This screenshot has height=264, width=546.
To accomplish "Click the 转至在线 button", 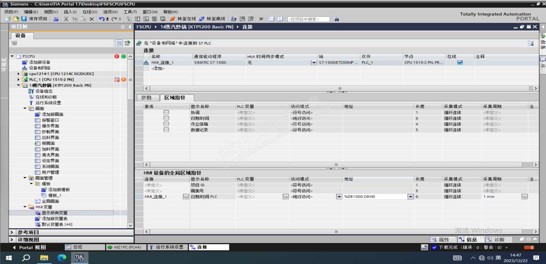I will coord(183,19).
